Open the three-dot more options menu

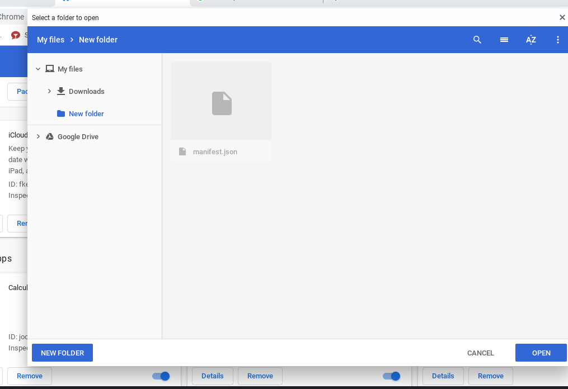click(557, 40)
